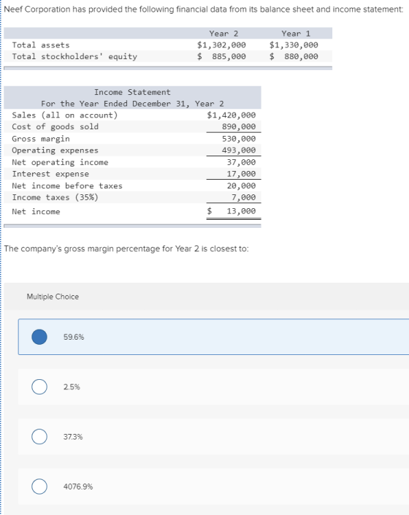Click the 'Interest expense' row label
The width and height of the screenshot is (409, 515).
point(50,174)
